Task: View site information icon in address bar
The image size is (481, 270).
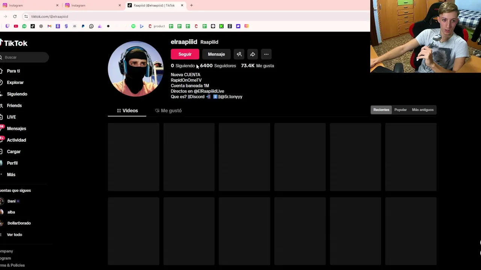Action: tap(26, 16)
